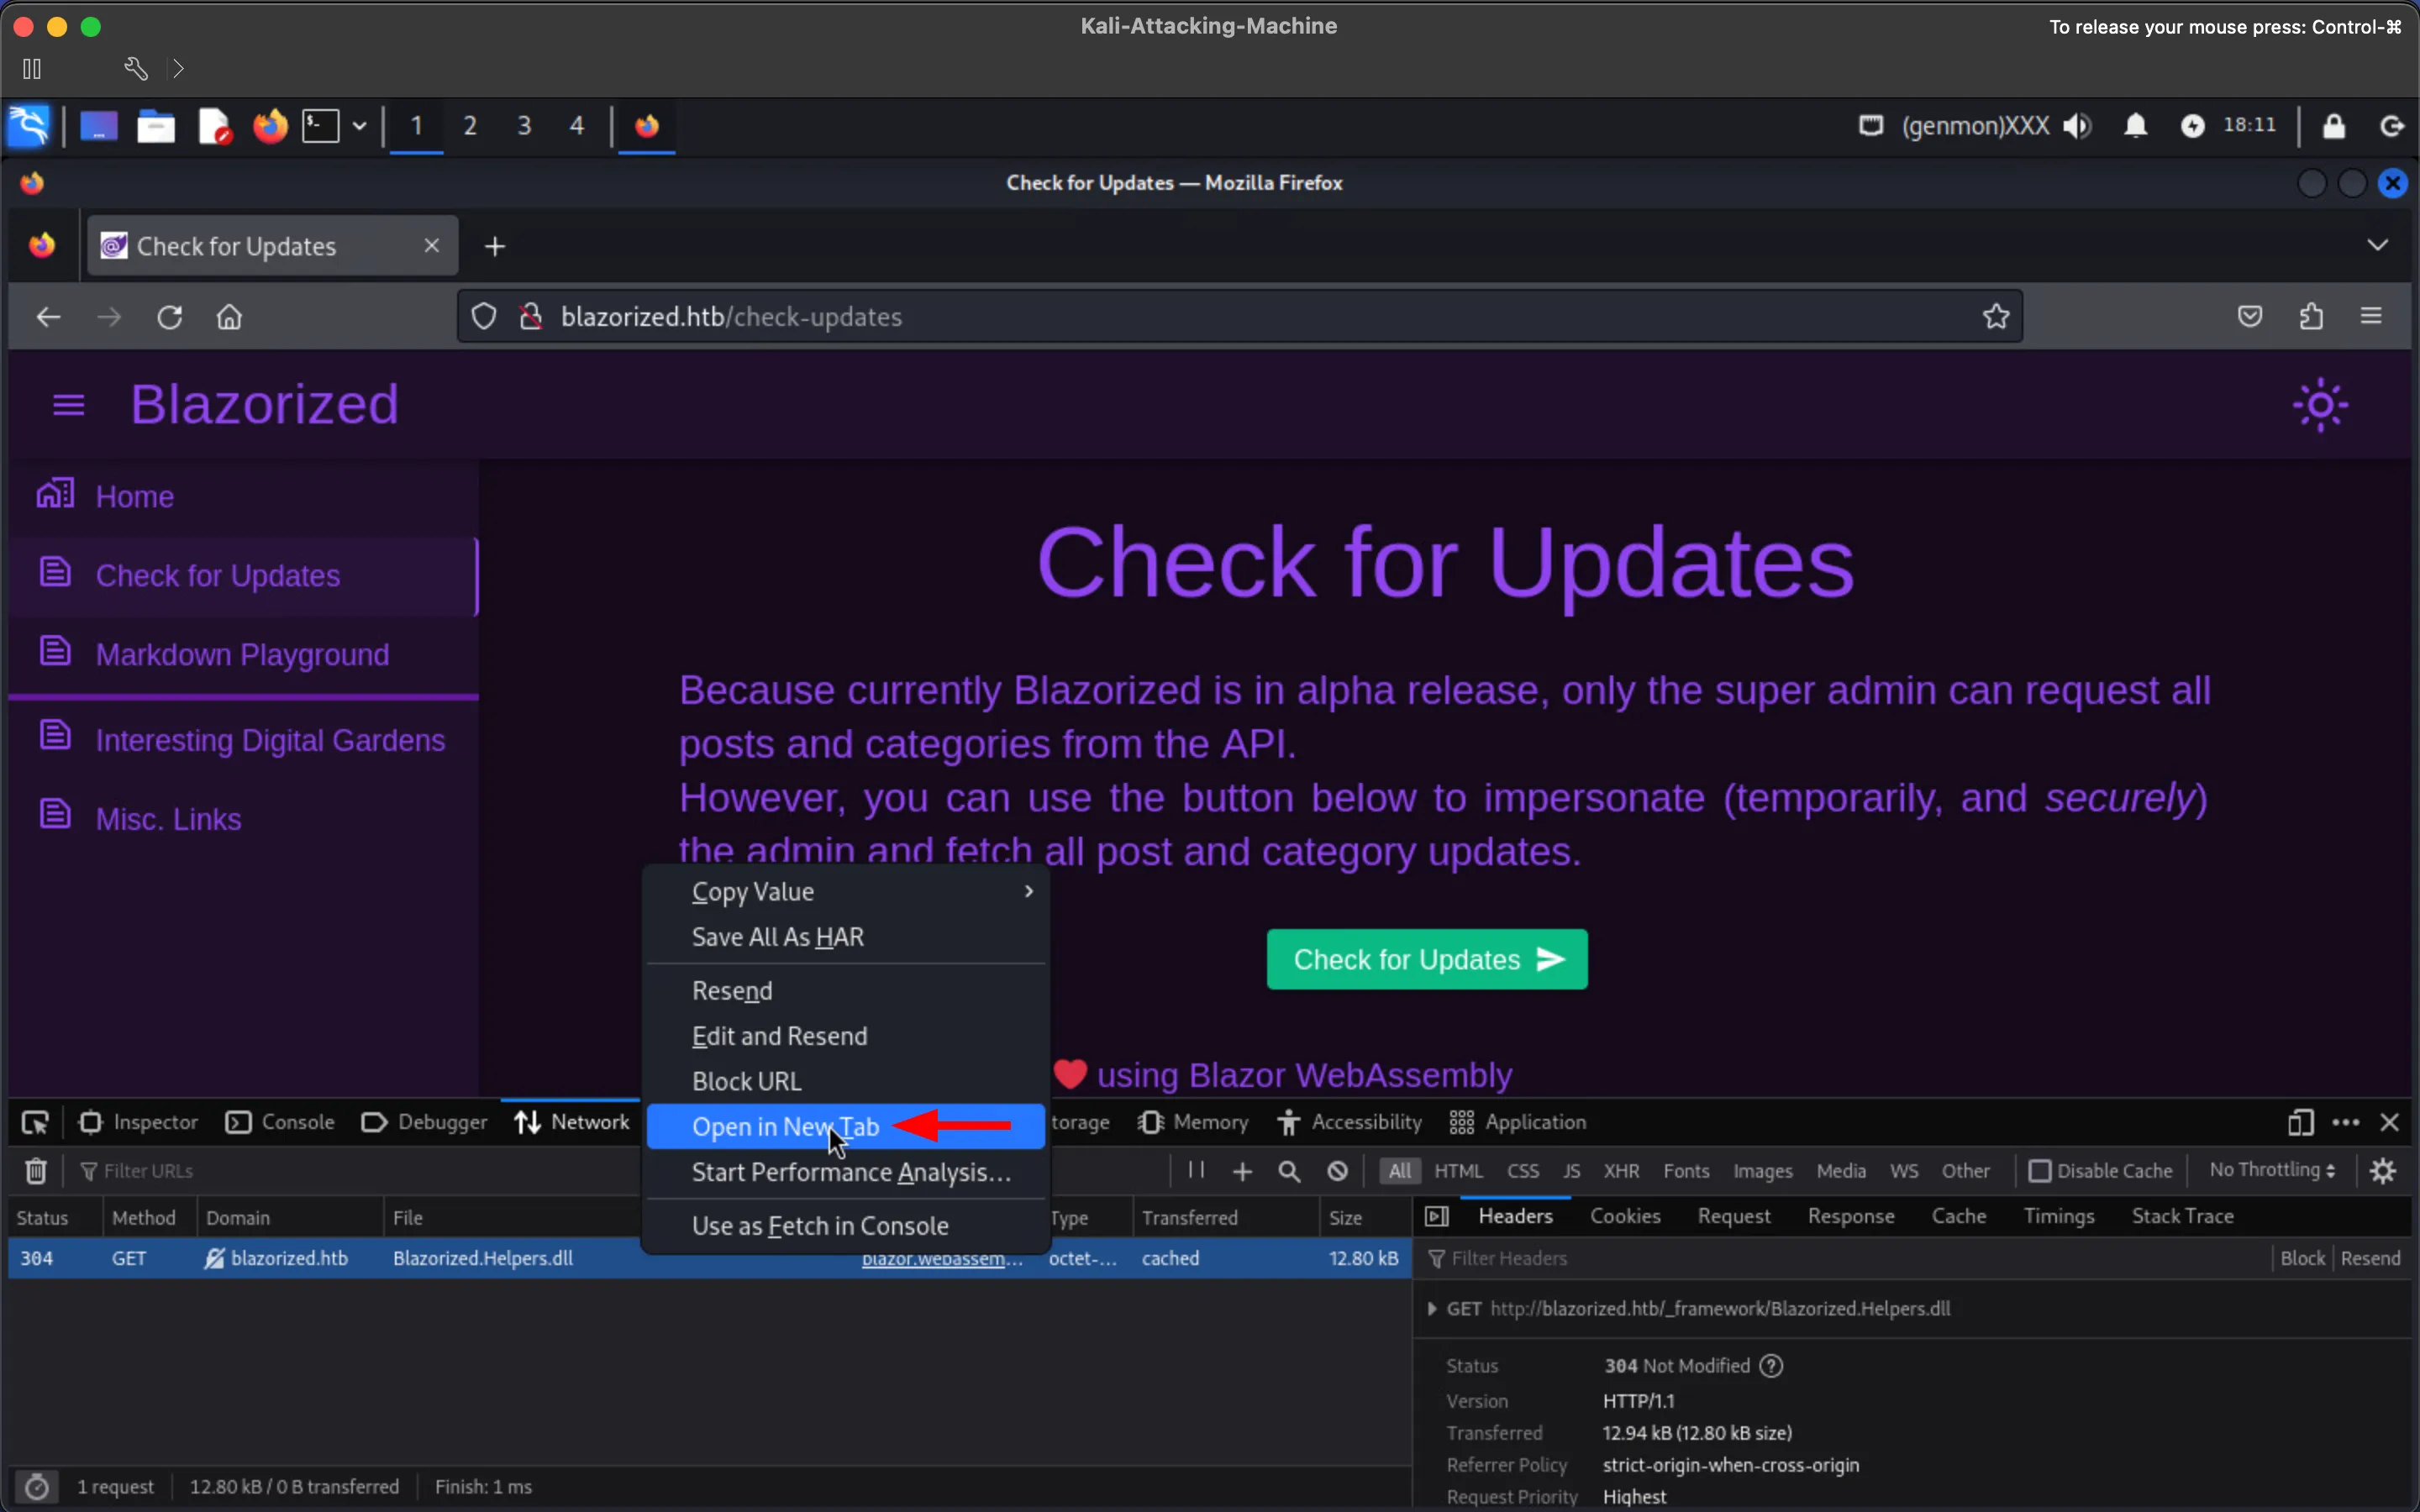Select Edit and Resend
The width and height of the screenshot is (2420, 1512).
[x=846, y=1036]
